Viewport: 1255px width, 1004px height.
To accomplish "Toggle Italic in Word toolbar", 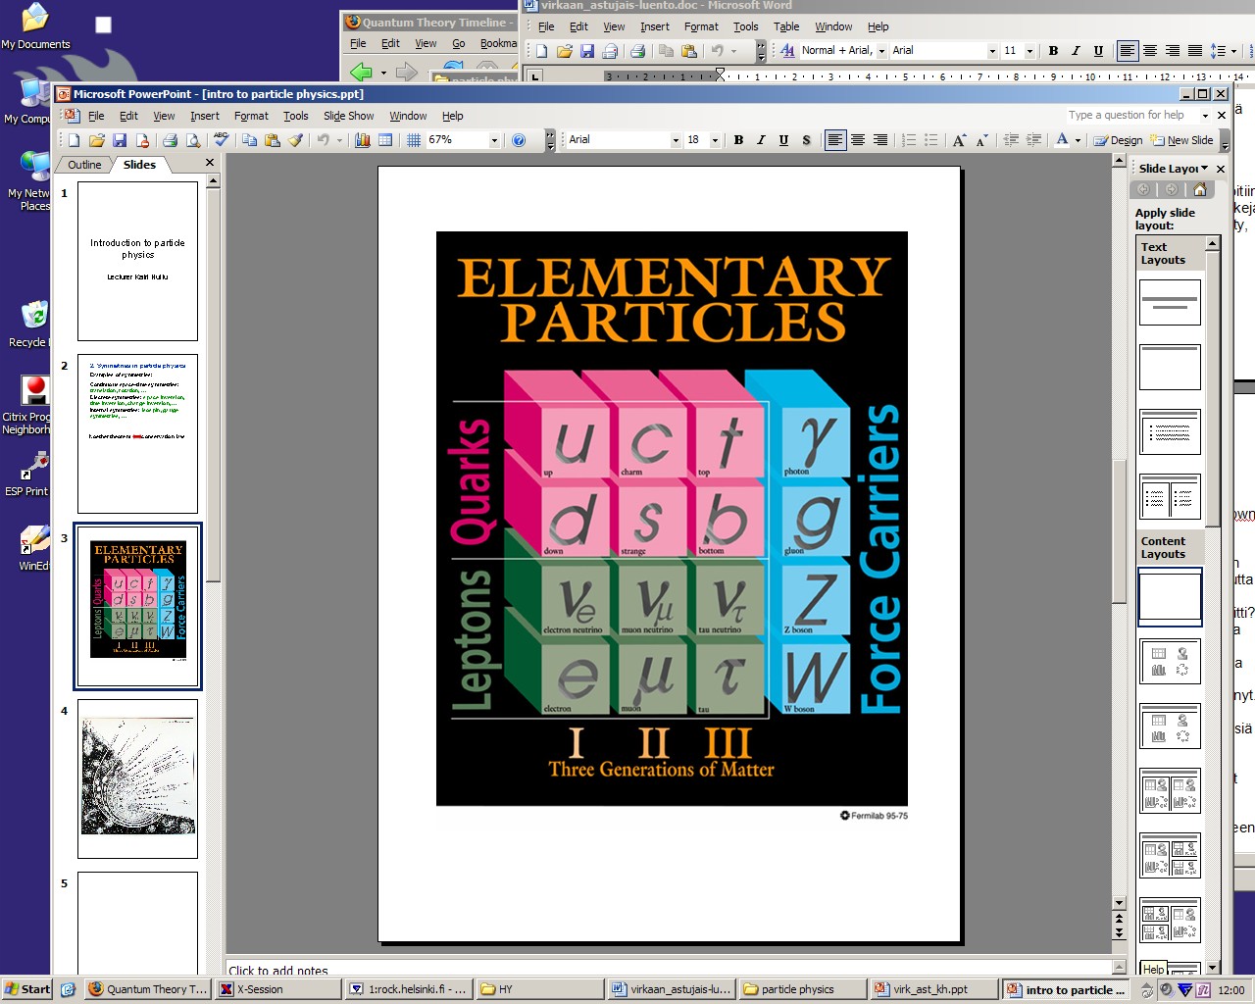I will [1076, 50].
